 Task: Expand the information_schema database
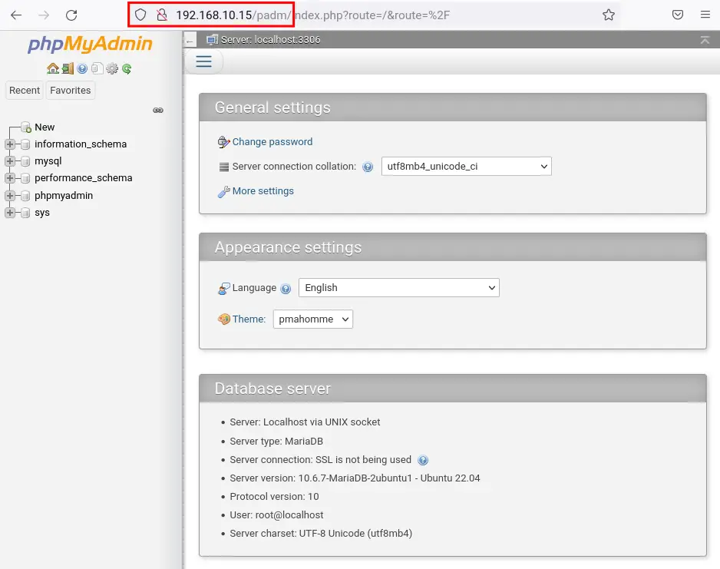(x=10, y=144)
